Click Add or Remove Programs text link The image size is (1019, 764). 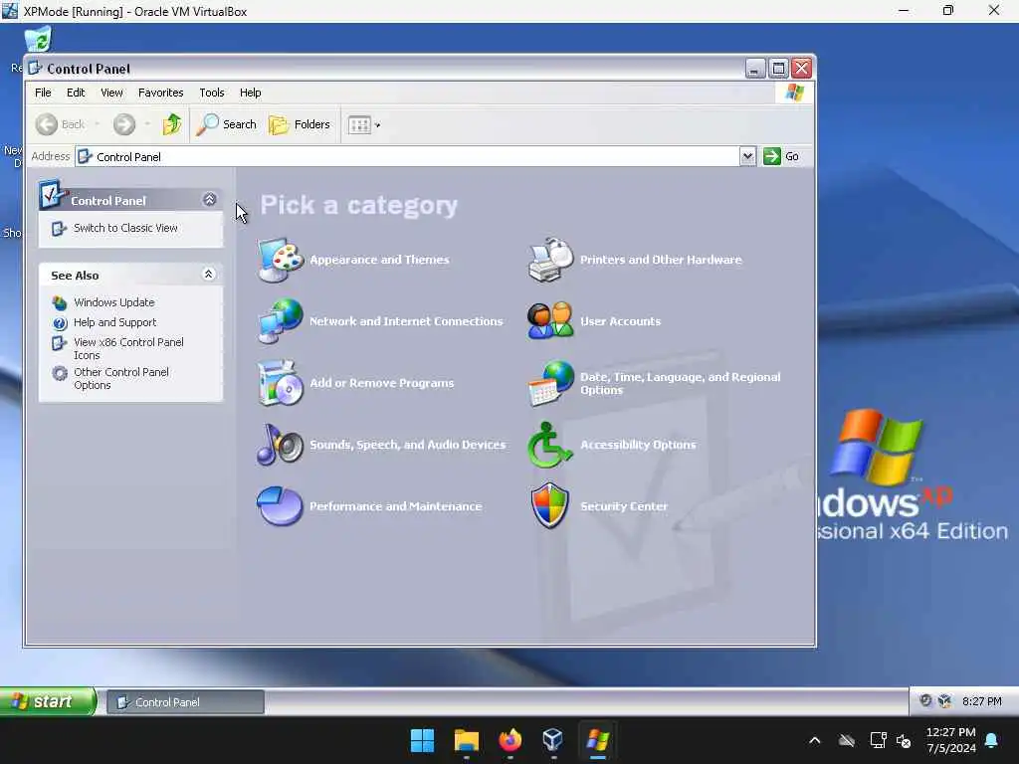coord(381,383)
